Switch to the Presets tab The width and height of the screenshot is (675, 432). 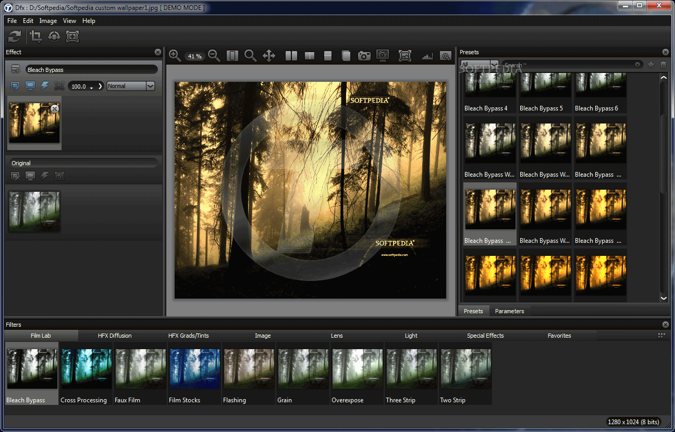click(x=473, y=311)
